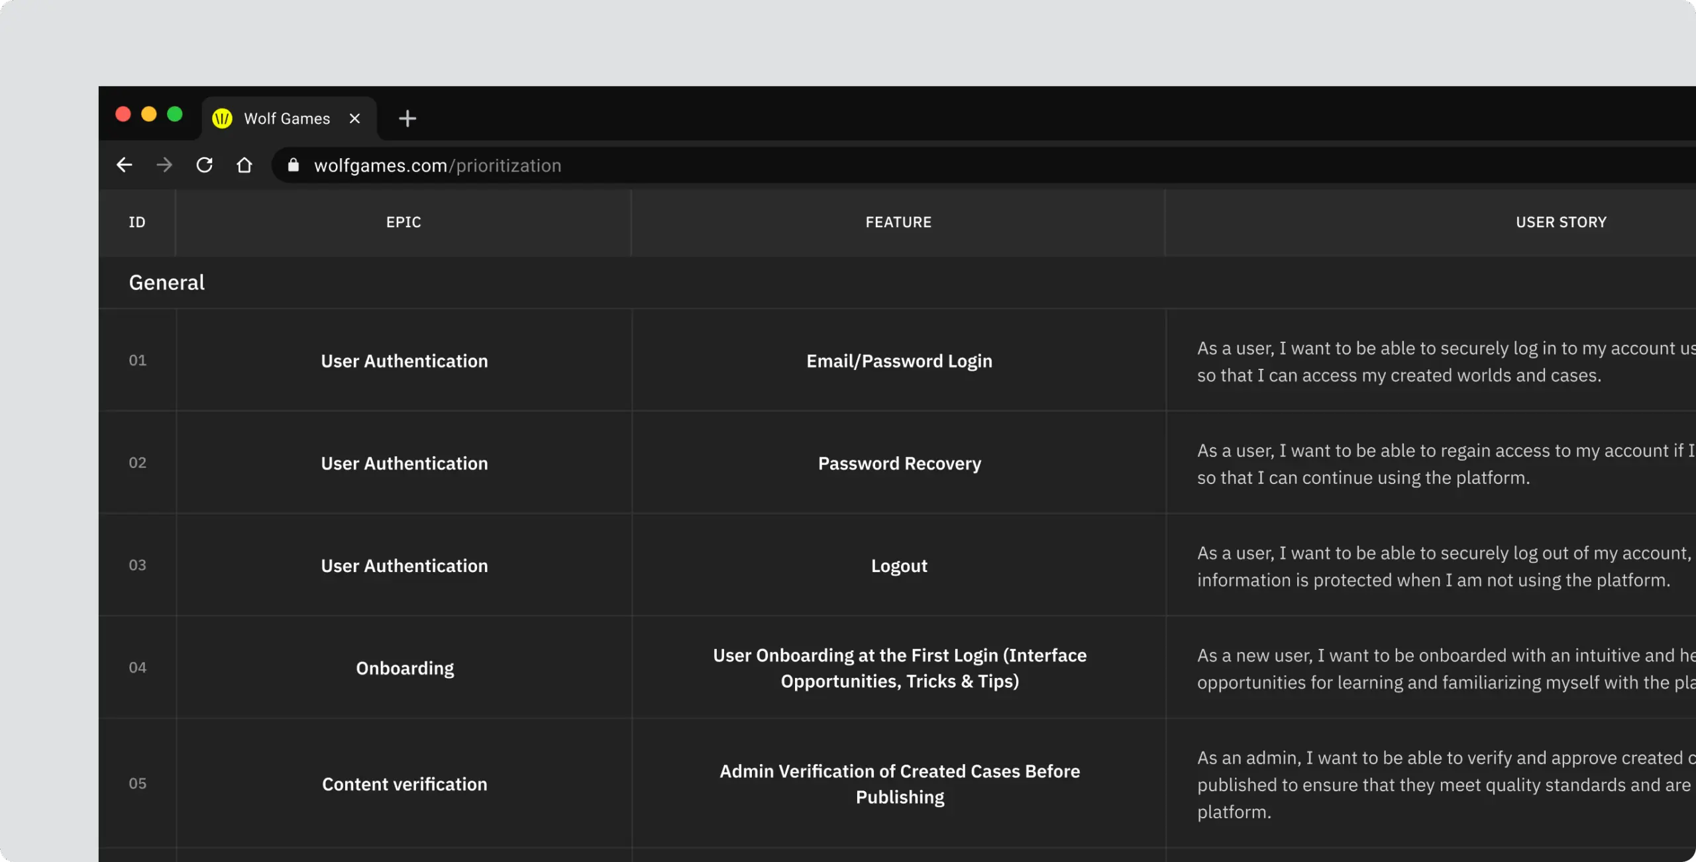Collapse the General section row
The width and height of the screenshot is (1696, 862).
167,283
